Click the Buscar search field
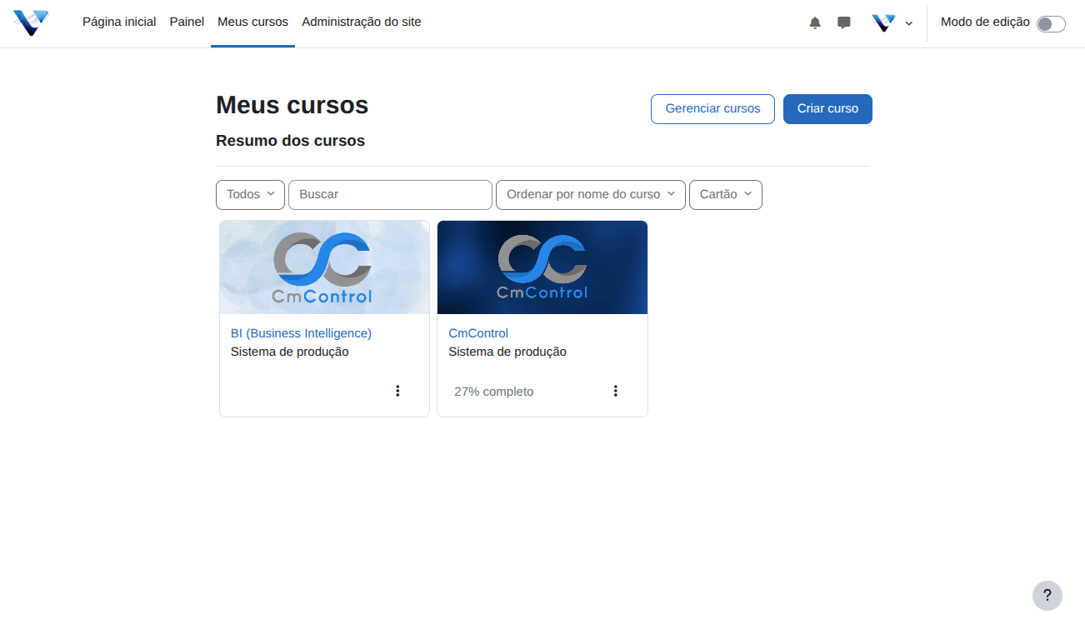Viewport: 1085px width, 634px height. coord(390,194)
